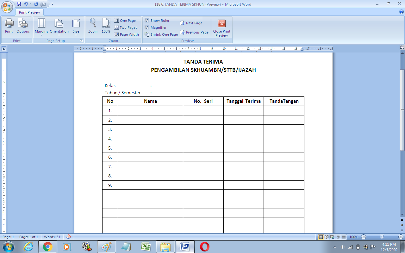405x253 pixels.
Task: Click previous page double-arrow on scrollbar
Action: point(402,219)
